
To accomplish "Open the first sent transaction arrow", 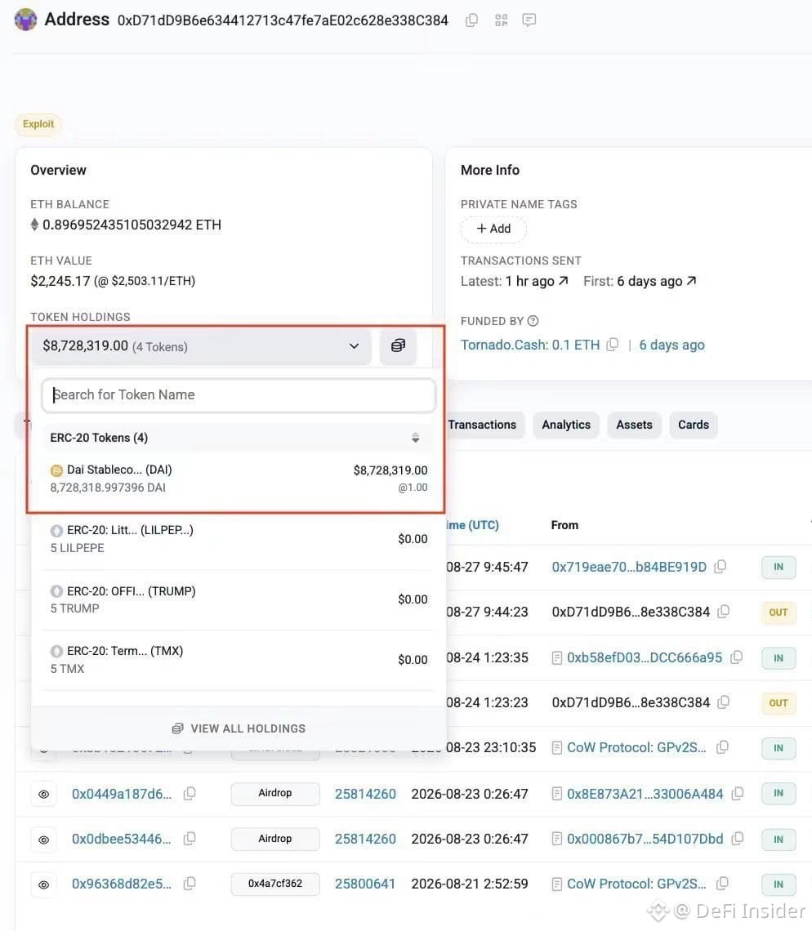I will (691, 281).
